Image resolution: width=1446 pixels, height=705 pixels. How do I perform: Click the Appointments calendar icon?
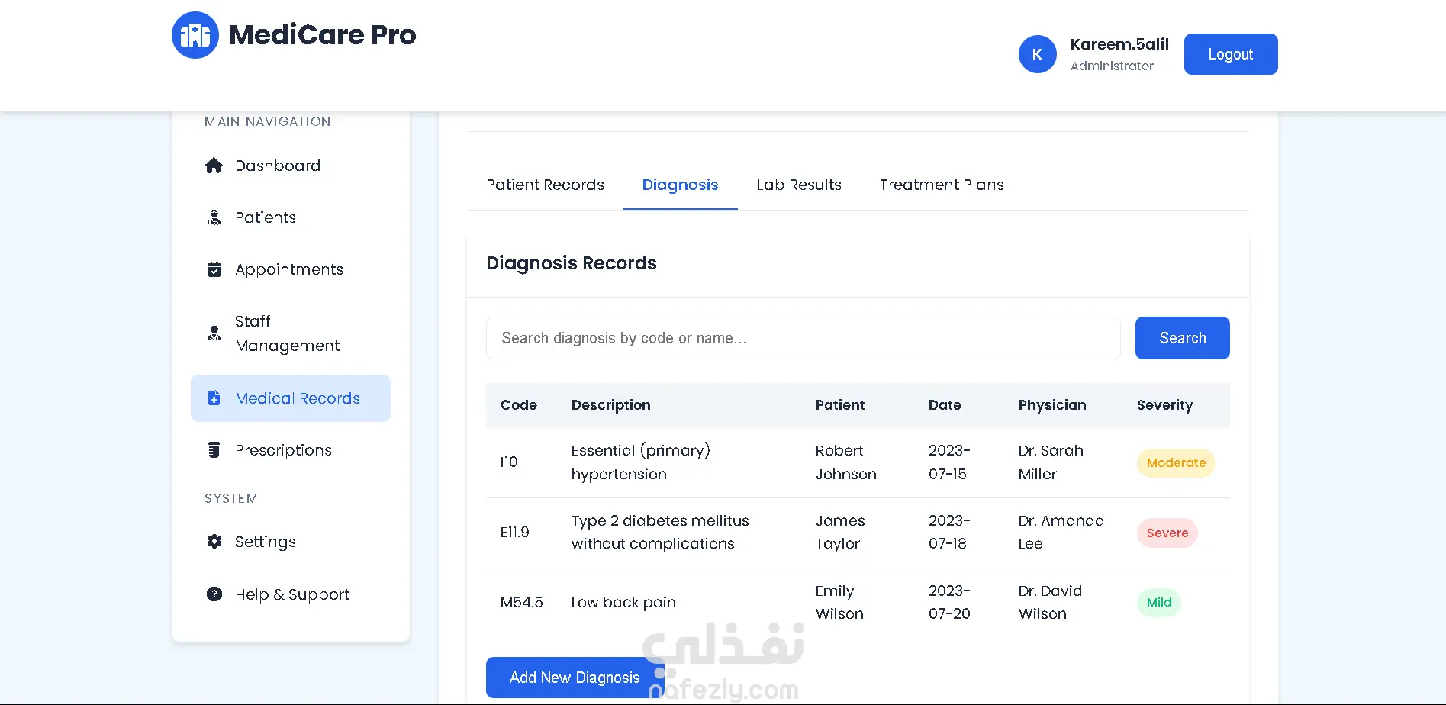click(214, 269)
